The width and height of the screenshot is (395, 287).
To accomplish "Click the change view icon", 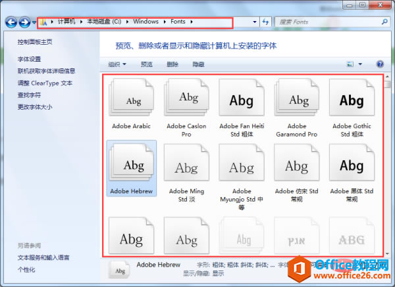I will click(350, 64).
